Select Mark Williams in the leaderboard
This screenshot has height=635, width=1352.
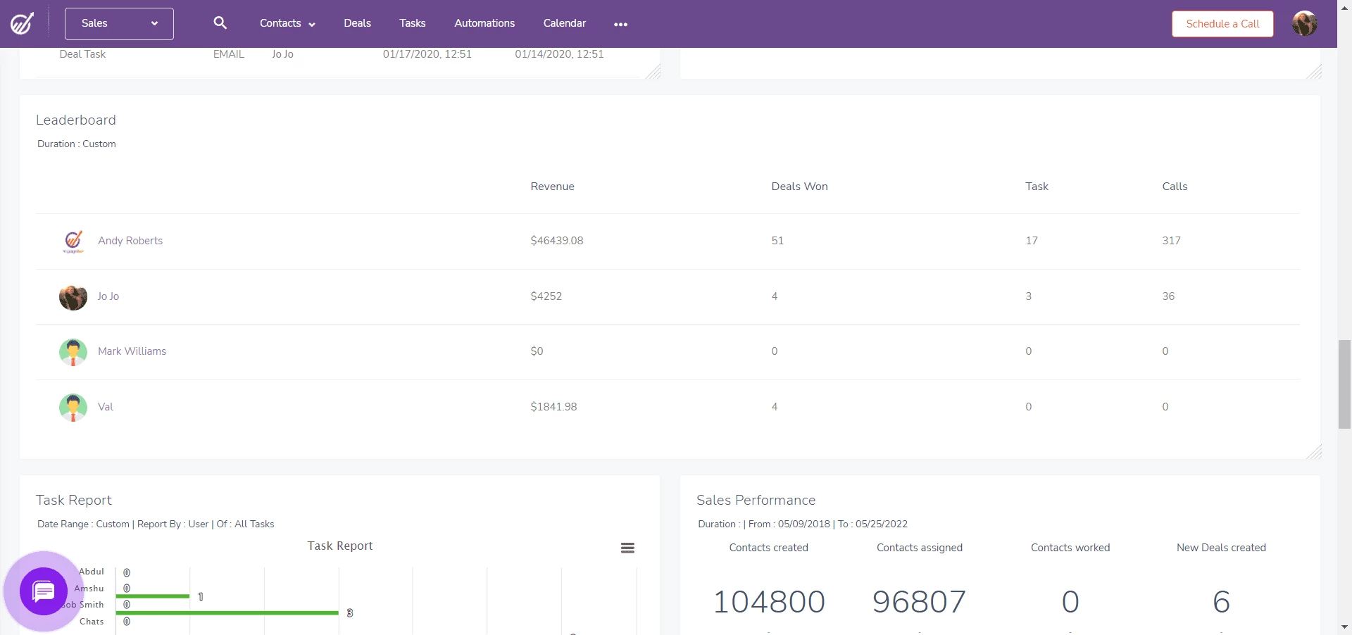click(x=132, y=351)
